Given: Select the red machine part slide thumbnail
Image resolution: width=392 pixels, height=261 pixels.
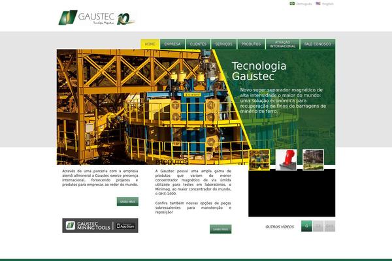Looking at the screenshot, I should tap(286, 160).
